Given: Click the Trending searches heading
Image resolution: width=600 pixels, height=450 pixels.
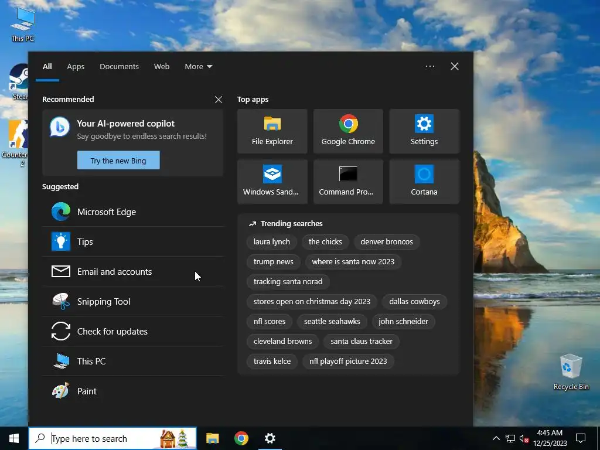Looking at the screenshot, I should tap(292, 224).
